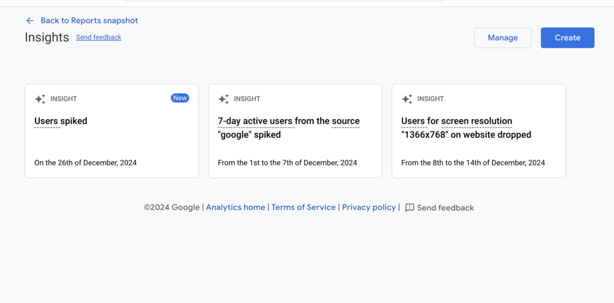Select the underlined source term
The image size is (614, 303).
pos(345,121)
